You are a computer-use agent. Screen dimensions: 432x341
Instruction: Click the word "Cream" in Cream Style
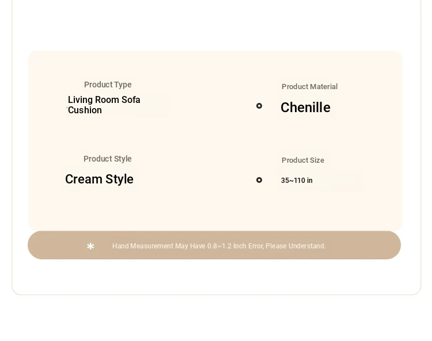pos(83,179)
